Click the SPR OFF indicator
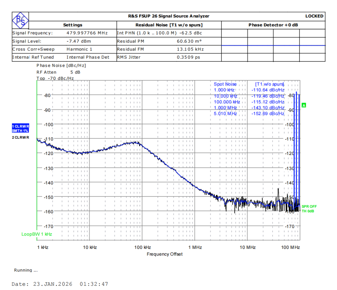 (x=309, y=206)
